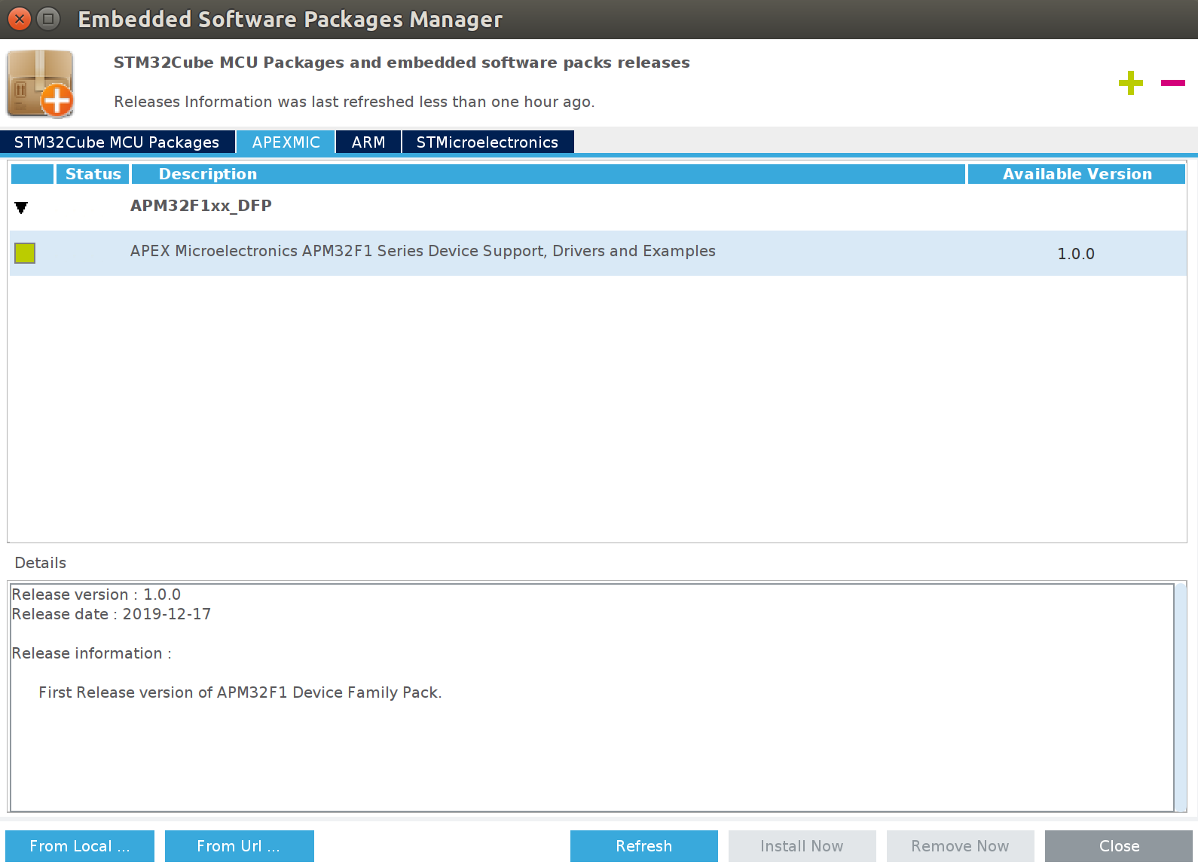Click the Install Now button
The height and width of the screenshot is (868, 1198).
pyautogui.click(x=802, y=846)
